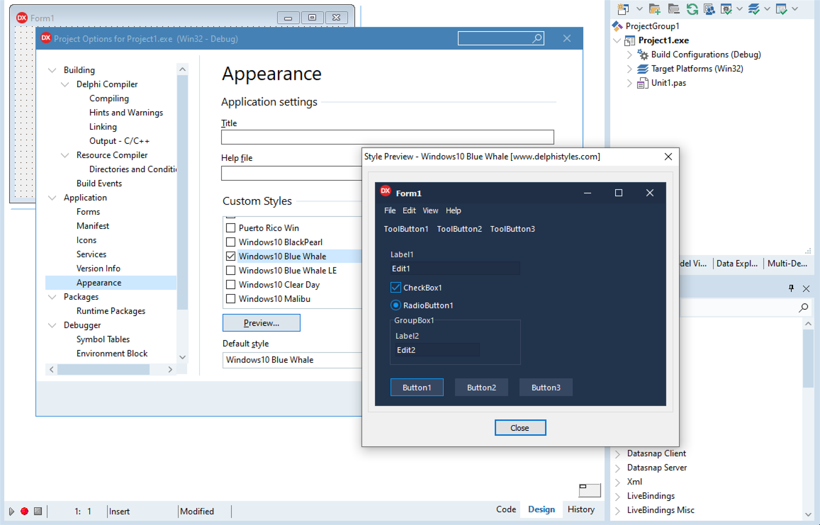Viewport: 820px width, 525px height.
Task: Click the New Project icon in Projects toolbar
Action: coord(623,9)
